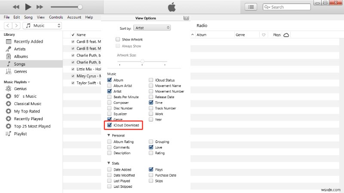
Task: Click the Name column header
Action: tap(81, 35)
